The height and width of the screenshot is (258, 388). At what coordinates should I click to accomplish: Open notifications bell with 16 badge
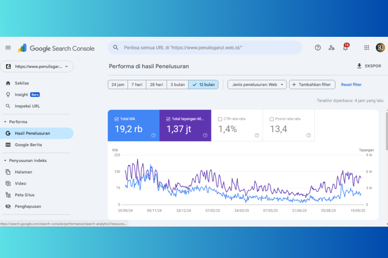pyautogui.click(x=345, y=48)
